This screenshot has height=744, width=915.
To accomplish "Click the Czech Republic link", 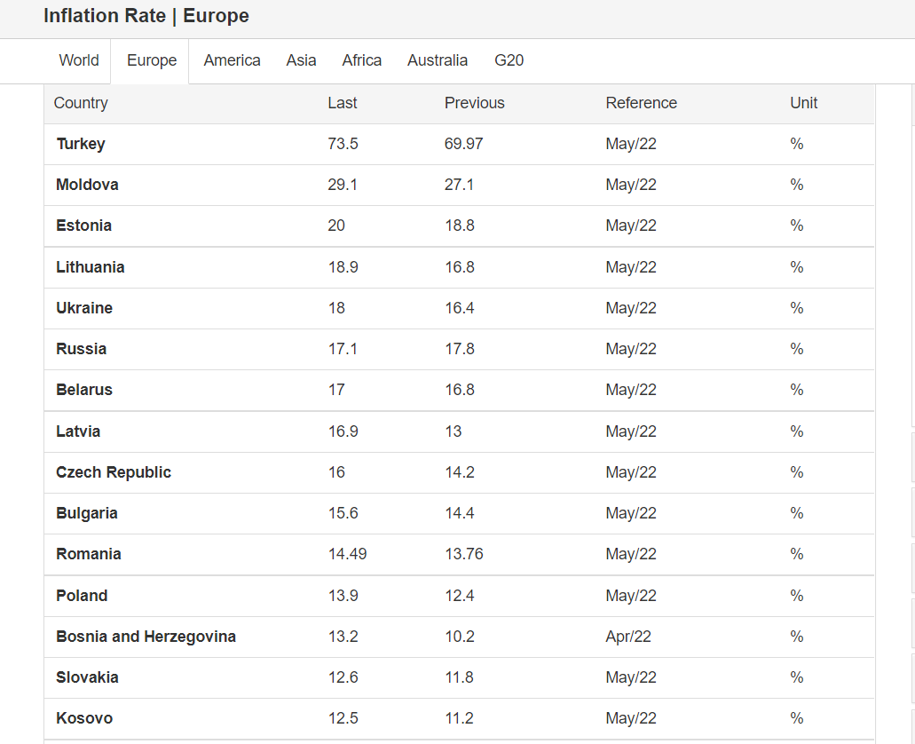I will pos(114,472).
